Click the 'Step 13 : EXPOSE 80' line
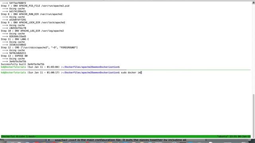 [14, 56]
